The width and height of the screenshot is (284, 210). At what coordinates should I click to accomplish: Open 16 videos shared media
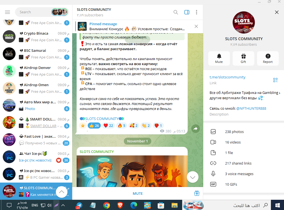[x=244, y=142]
